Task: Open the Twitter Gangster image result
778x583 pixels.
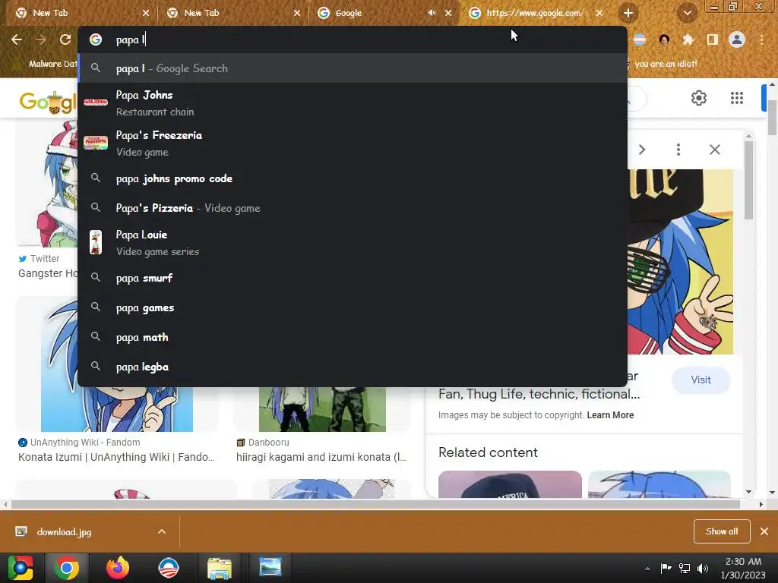Action: pyautogui.click(x=48, y=273)
